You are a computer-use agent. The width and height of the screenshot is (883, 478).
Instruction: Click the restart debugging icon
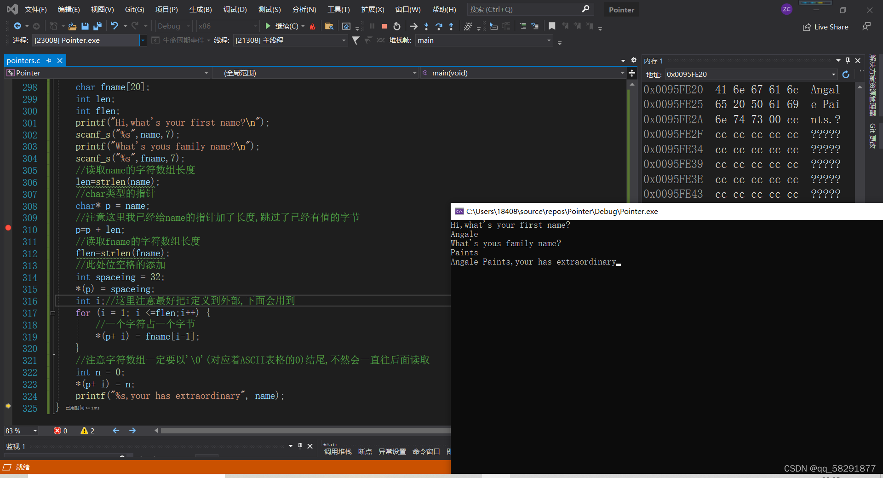397,26
